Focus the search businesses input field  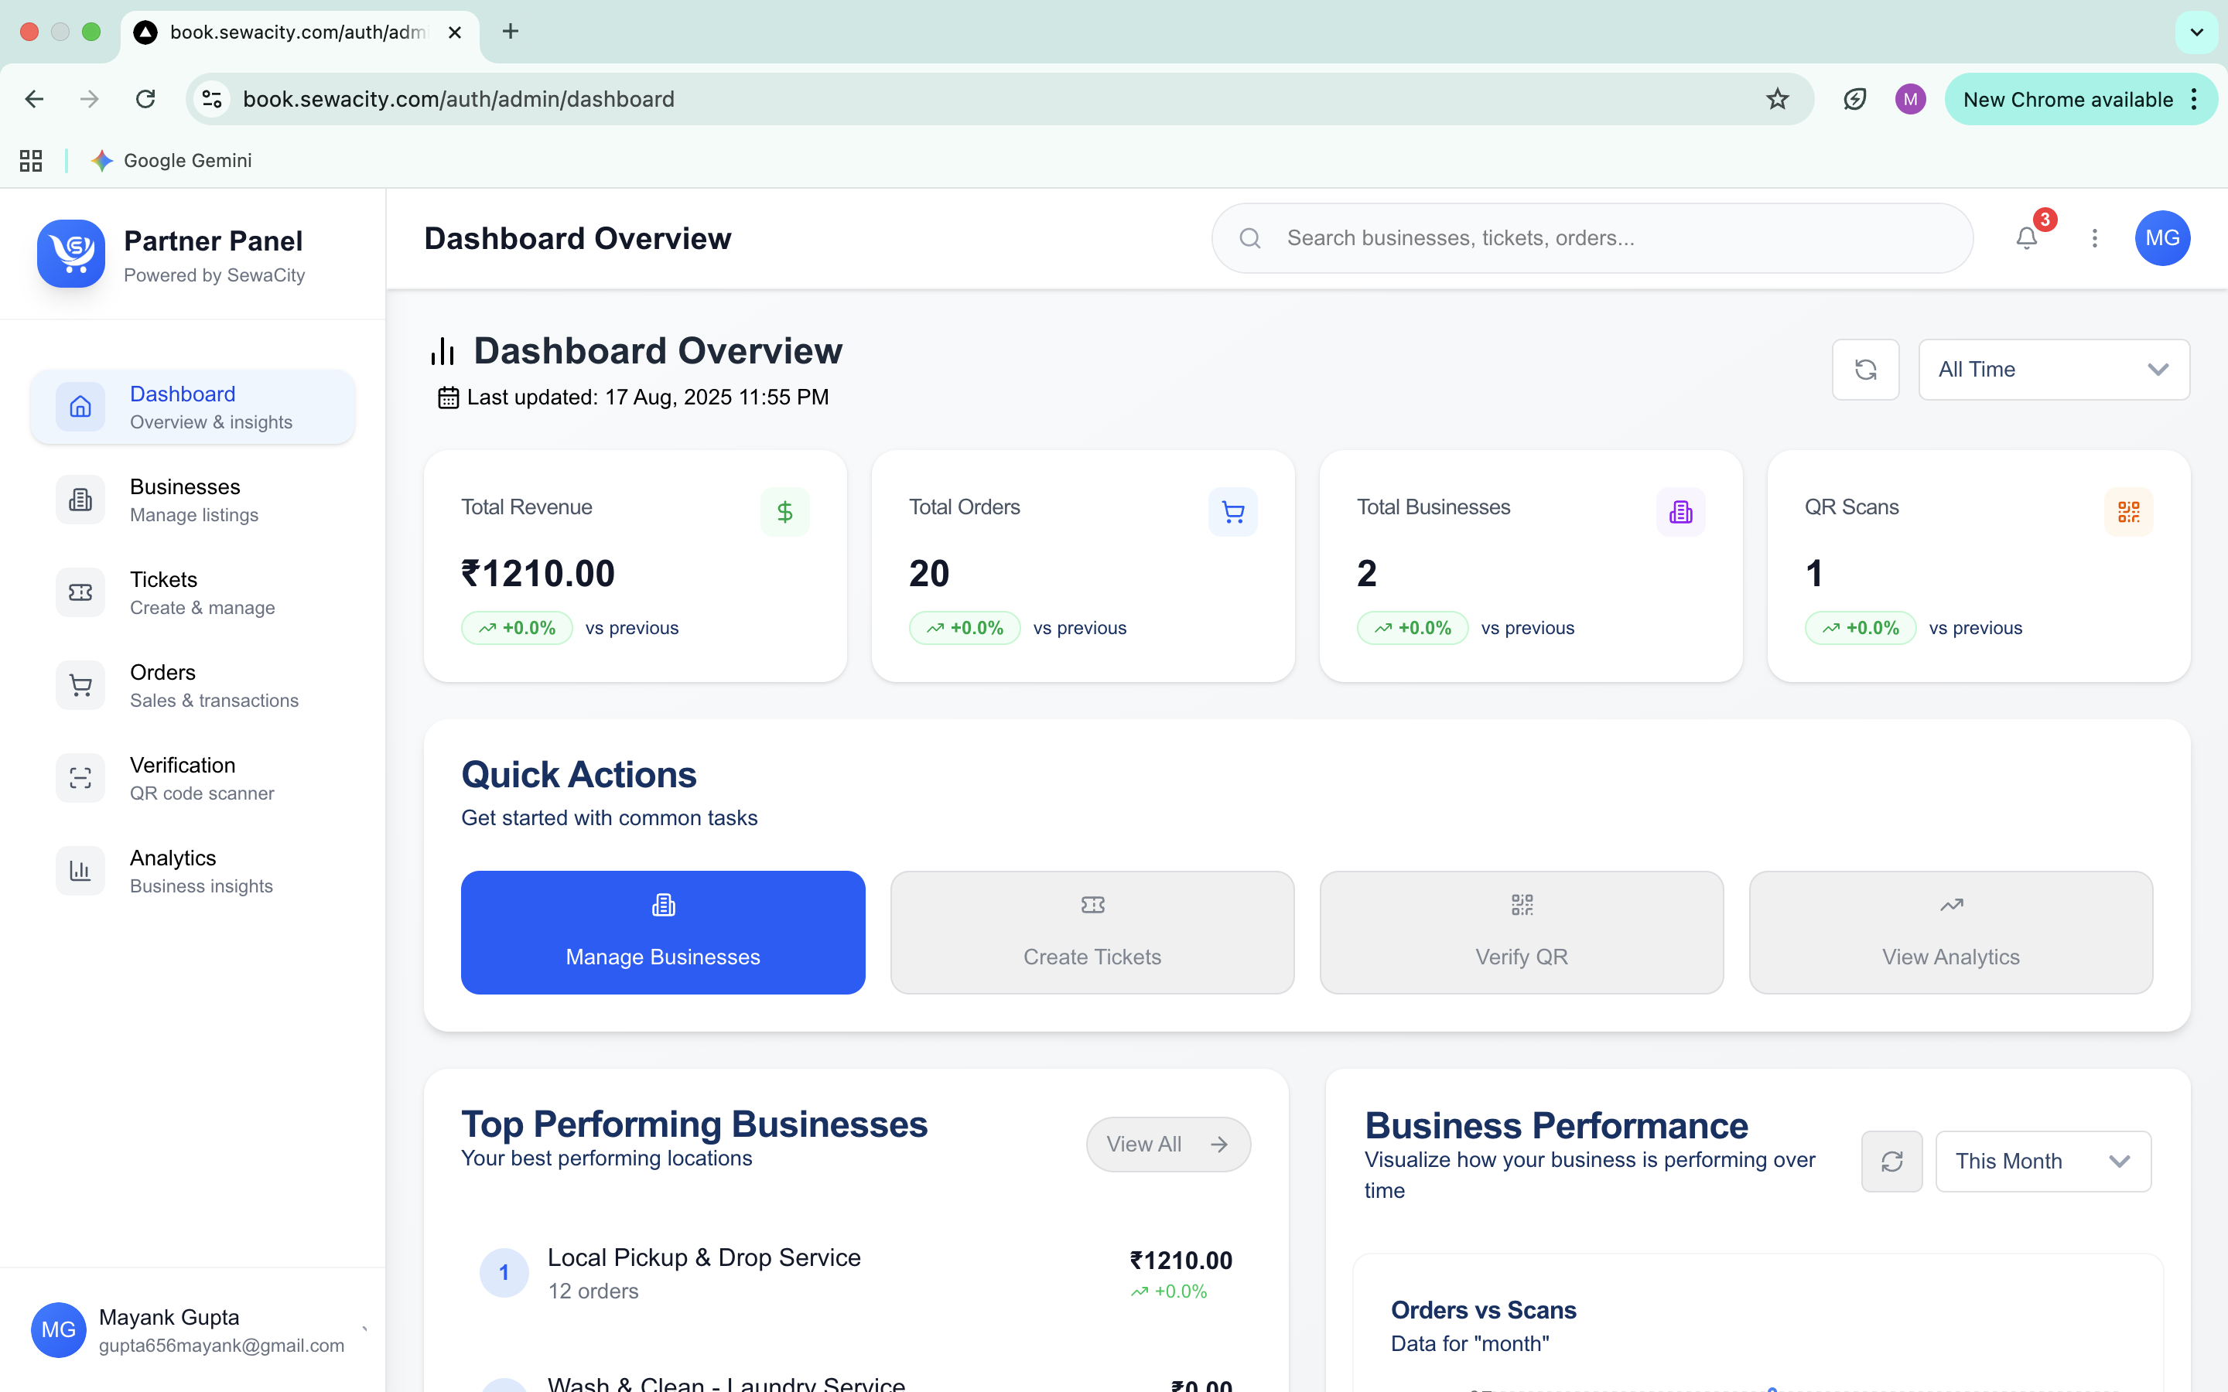tap(1611, 238)
